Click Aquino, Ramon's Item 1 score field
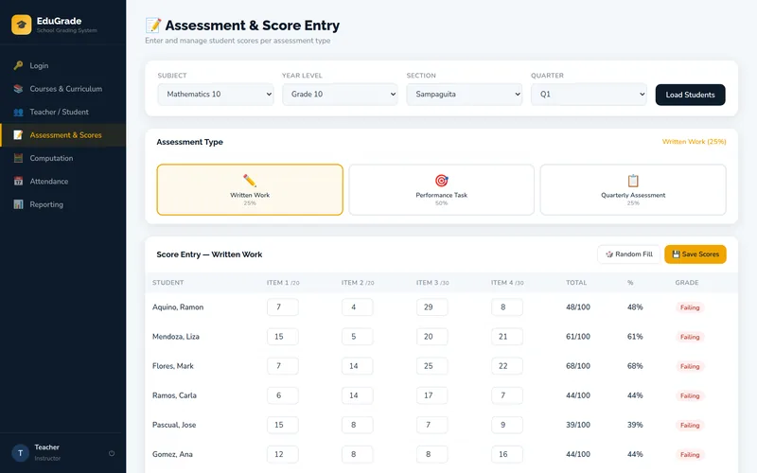Image resolution: width=757 pixels, height=473 pixels. click(282, 307)
